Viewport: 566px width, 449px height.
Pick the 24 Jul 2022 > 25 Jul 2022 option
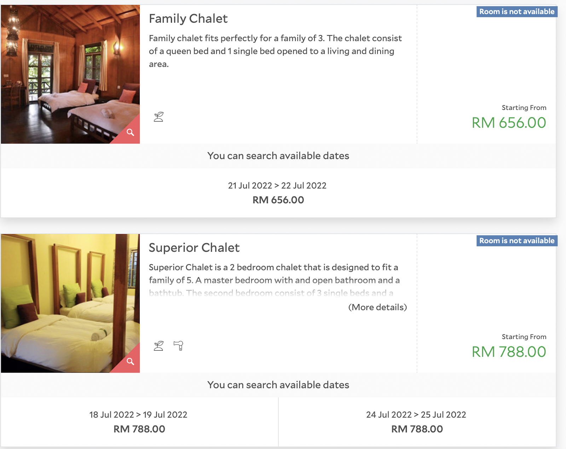(416, 422)
